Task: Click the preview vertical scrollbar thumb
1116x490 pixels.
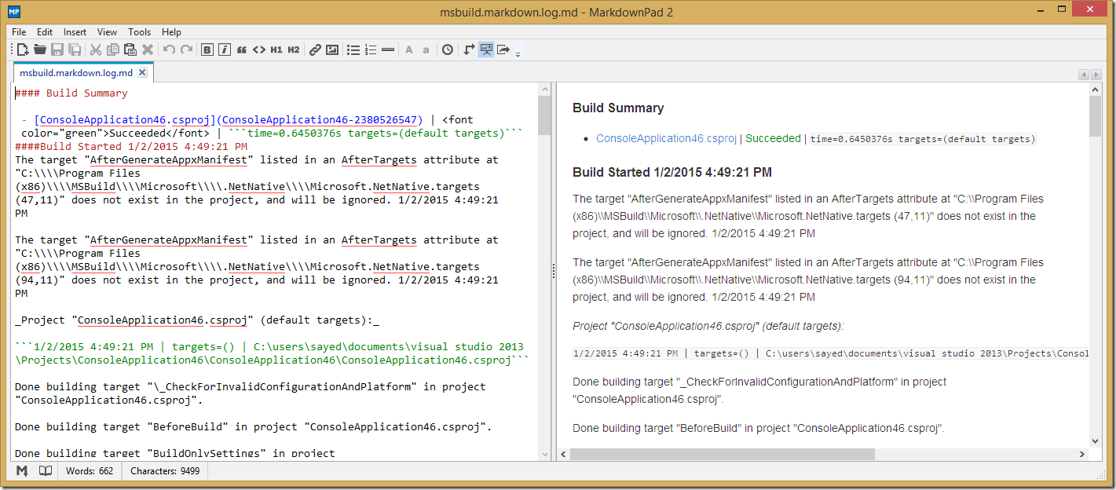Action: coord(1096,116)
